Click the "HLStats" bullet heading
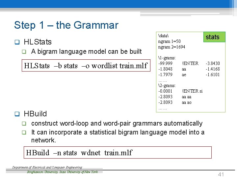This screenshot has height=178, width=237. [x=38, y=42]
